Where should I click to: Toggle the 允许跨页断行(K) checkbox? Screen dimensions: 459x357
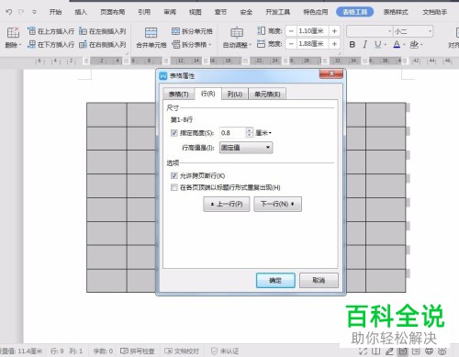point(174,175)
